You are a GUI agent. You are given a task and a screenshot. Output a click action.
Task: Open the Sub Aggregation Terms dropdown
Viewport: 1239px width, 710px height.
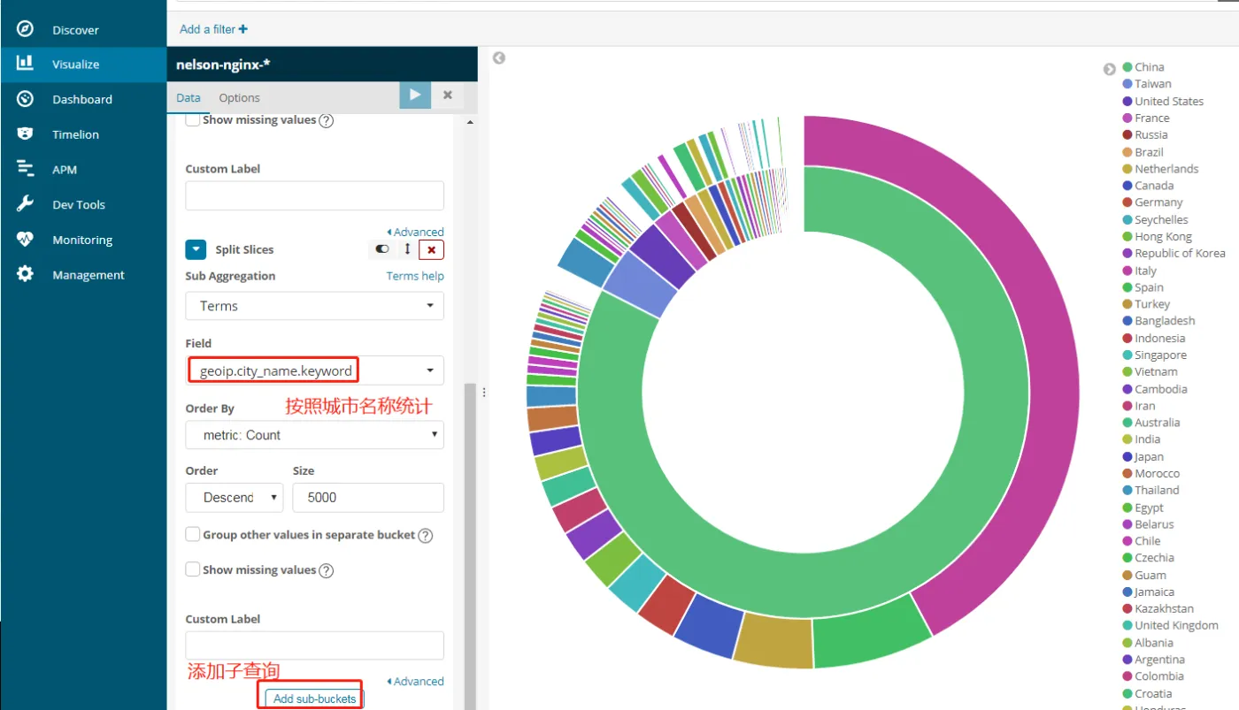[314, 306]
